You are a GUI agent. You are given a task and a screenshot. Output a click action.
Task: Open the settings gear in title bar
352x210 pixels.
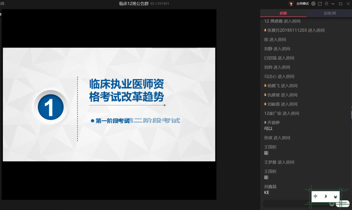point(313,4)
